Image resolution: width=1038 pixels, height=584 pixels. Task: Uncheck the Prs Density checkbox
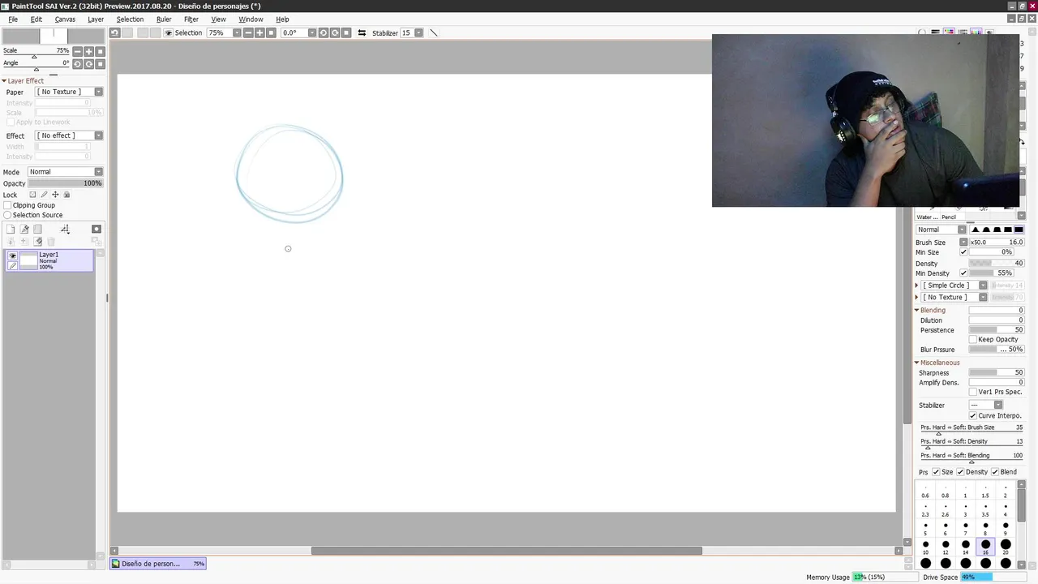(960, 472)
